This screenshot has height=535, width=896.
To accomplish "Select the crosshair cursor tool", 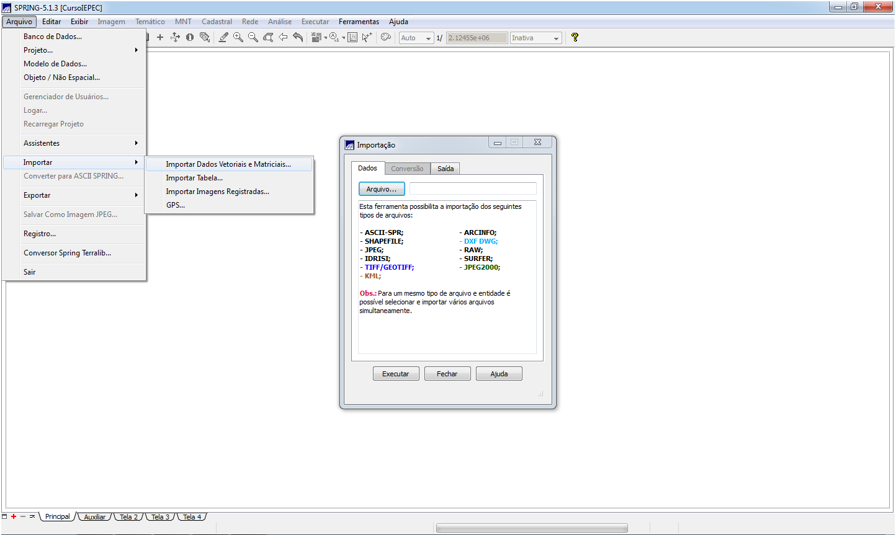I will point(160,37).
